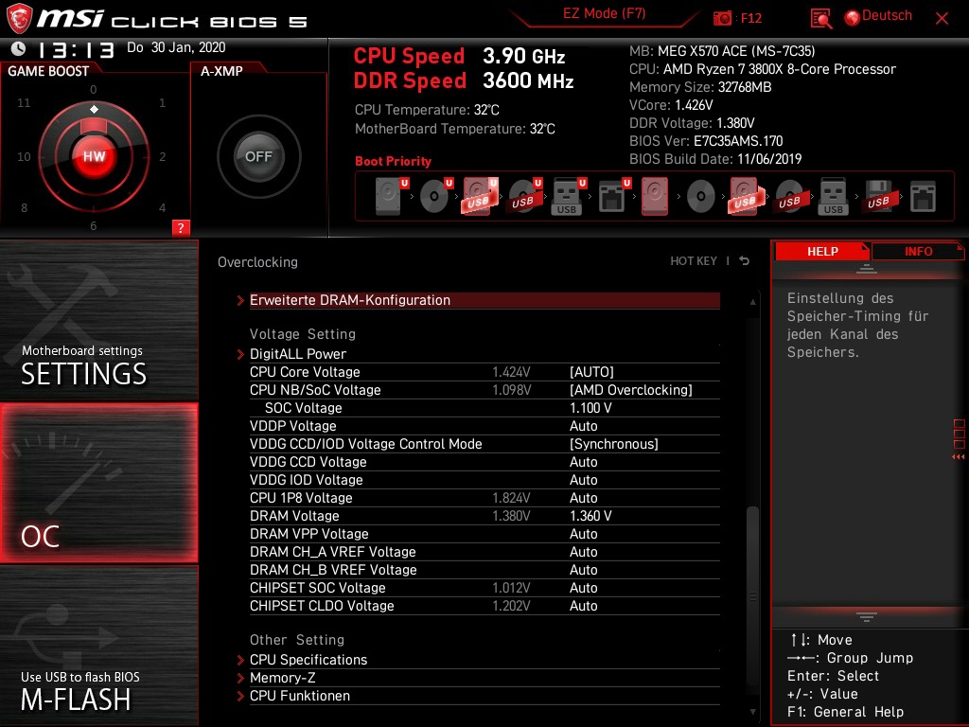Click the settings list scrollbar thumb
Viewport: 969px width, 727px height.
click(x=752, y=595)
